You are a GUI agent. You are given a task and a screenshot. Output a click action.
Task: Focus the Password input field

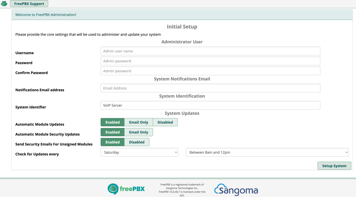210,61
